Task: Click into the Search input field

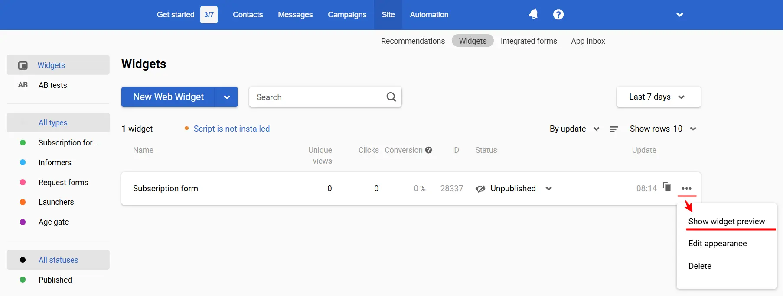Action: 316,97
